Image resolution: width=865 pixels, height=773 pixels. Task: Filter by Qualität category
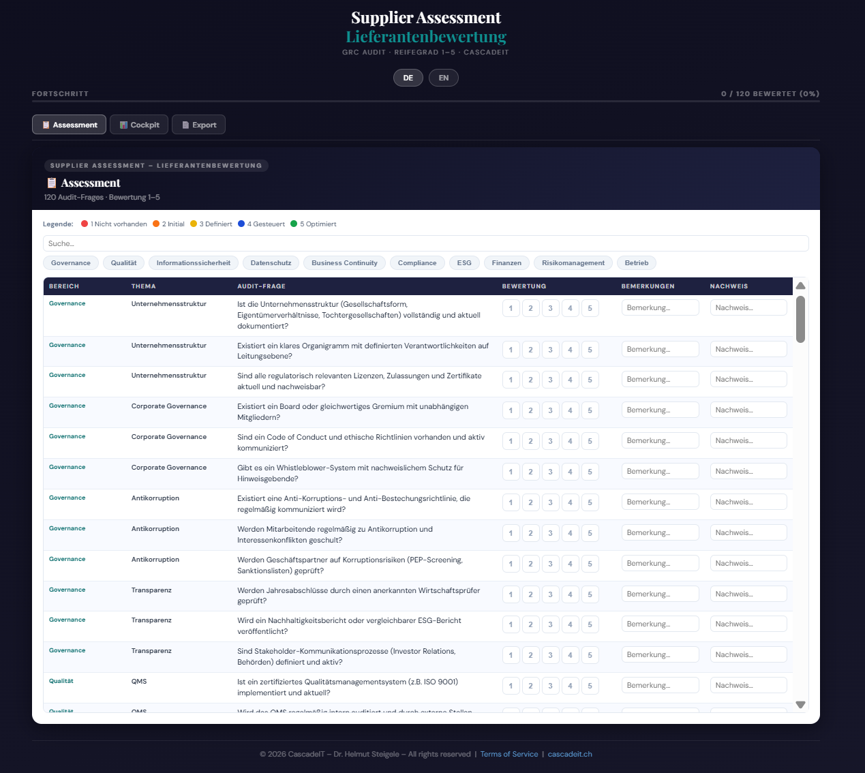(x=124, y=263)
